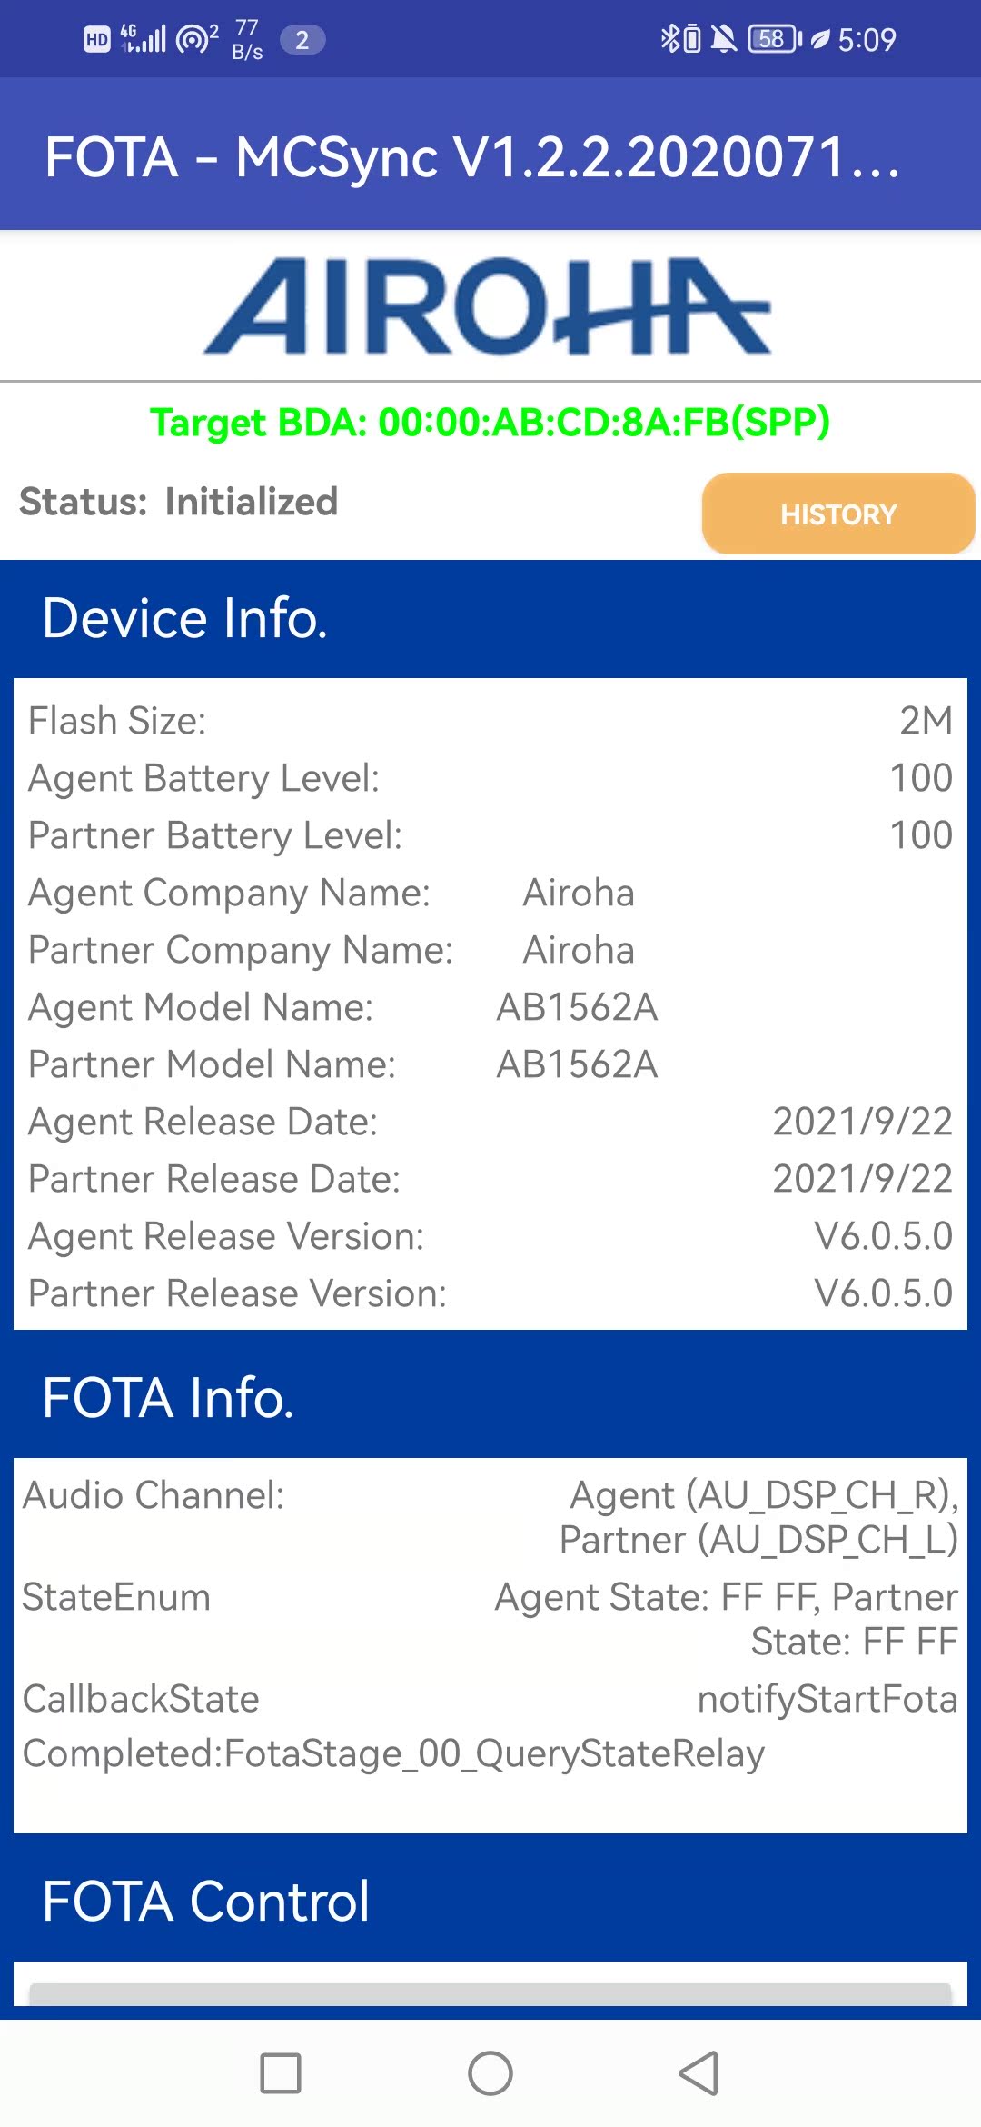Select the Device Info. section header
Image resolution: width=981 pixels, height=2127 pixels.
click(x=185, y=619)
